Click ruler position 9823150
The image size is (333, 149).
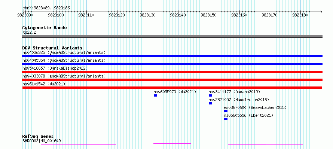pyautogui.click(x=209, y=15)
